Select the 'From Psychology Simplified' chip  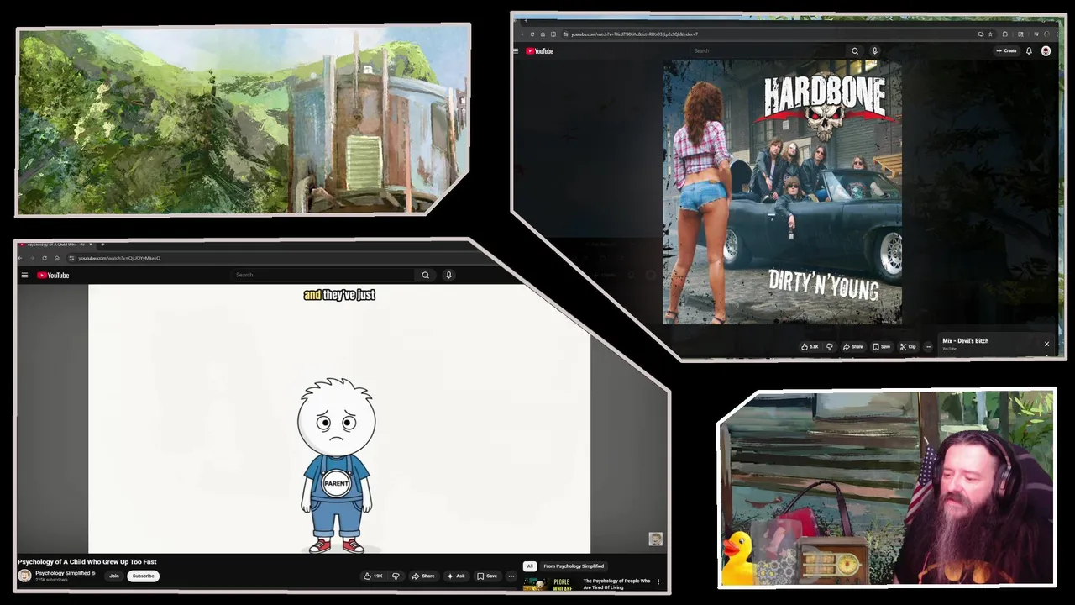pos(574,566)
